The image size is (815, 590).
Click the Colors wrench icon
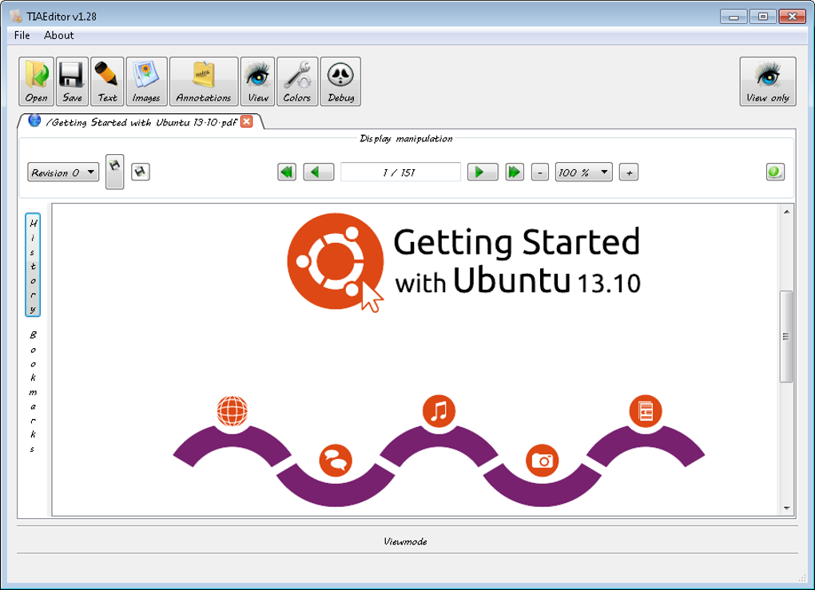click(x=297, y=81)
